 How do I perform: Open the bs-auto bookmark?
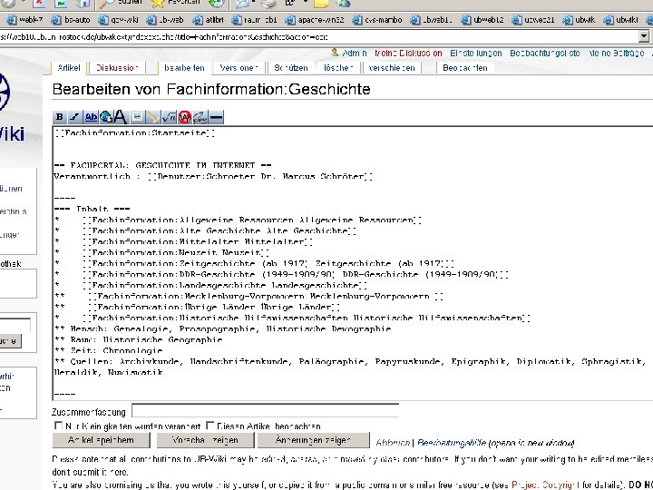point(71,20)
